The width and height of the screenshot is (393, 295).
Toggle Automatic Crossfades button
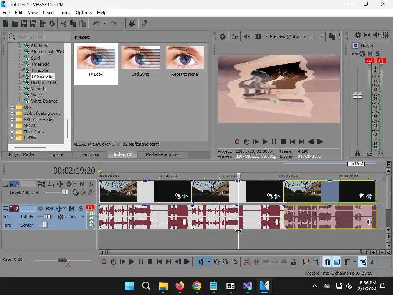337,262
